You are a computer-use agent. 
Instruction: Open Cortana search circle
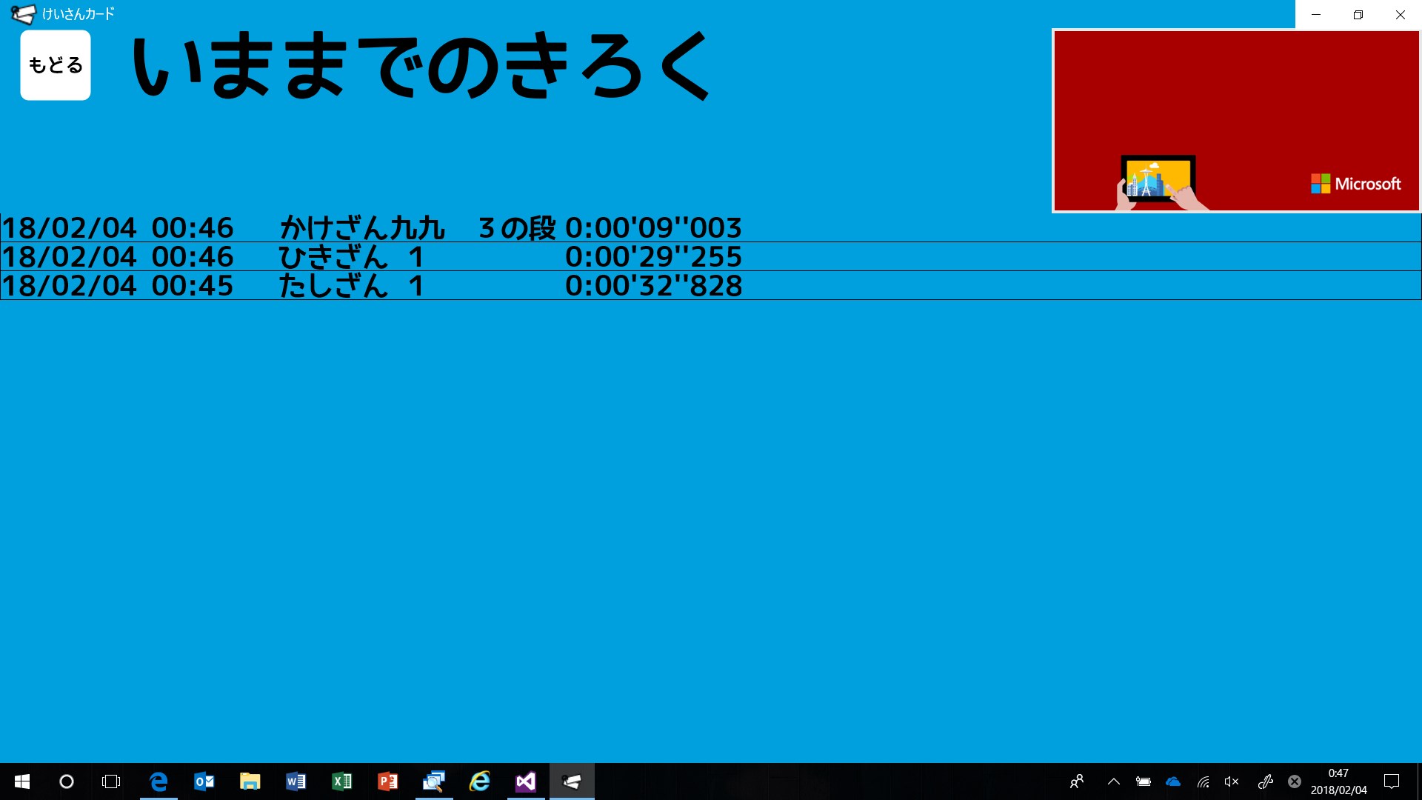(67, 781)
